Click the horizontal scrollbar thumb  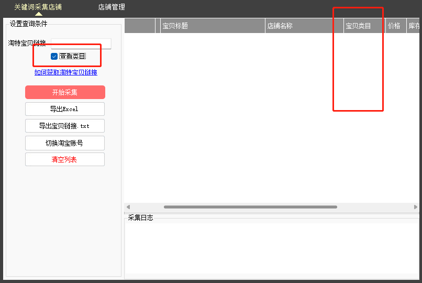tap(250, 207)
